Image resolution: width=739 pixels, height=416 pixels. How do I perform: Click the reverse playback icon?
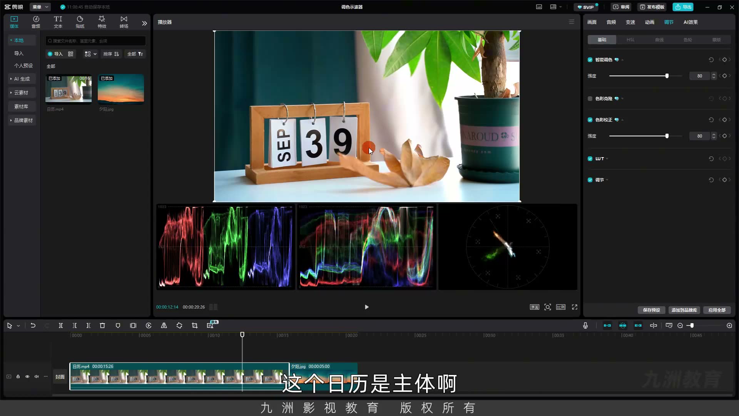coord(149,325)
